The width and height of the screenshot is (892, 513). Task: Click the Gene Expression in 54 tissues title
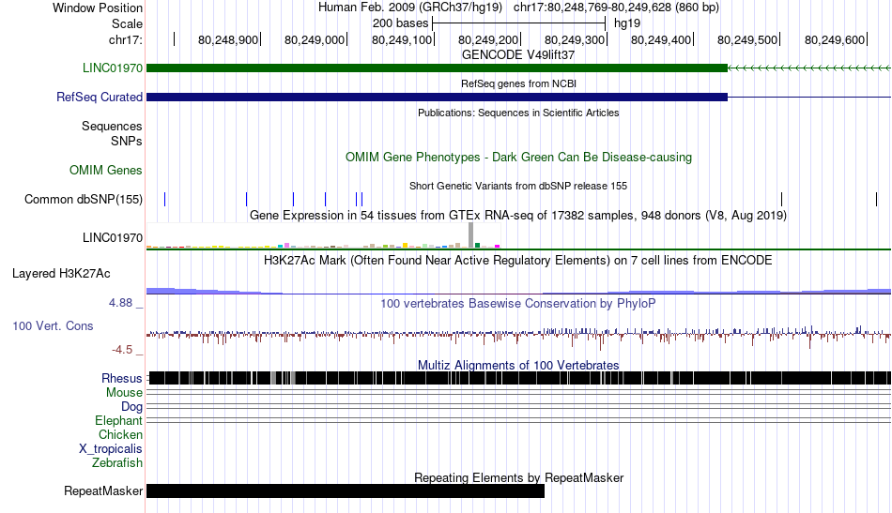(518, 216)
